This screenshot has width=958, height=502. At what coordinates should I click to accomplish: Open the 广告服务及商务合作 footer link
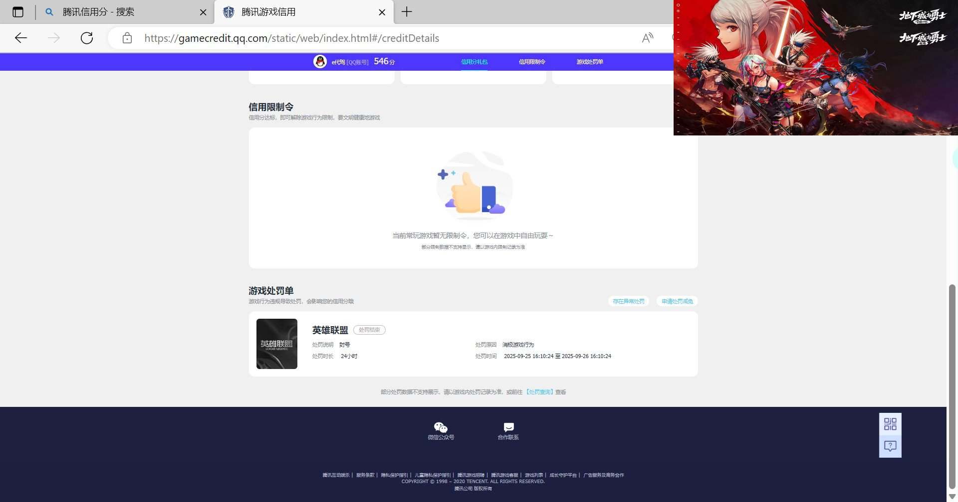pos(604,475)
